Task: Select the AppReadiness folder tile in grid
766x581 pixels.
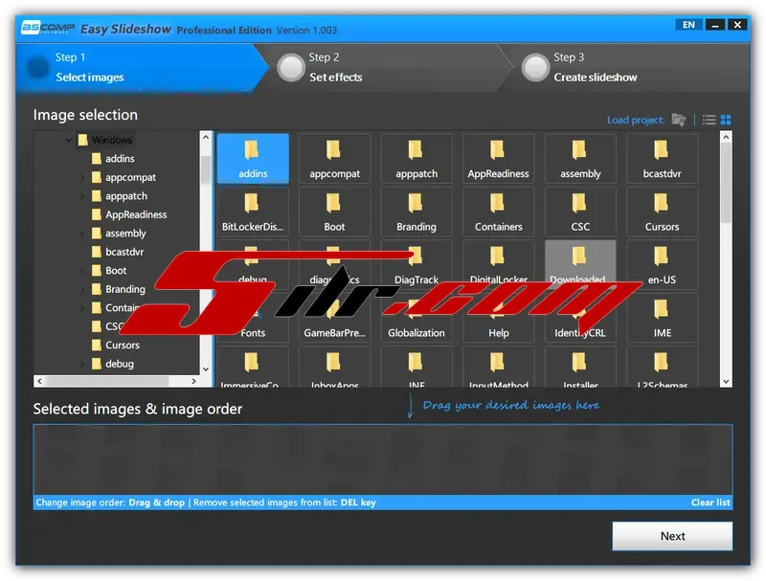Action: tap(498, 159)
